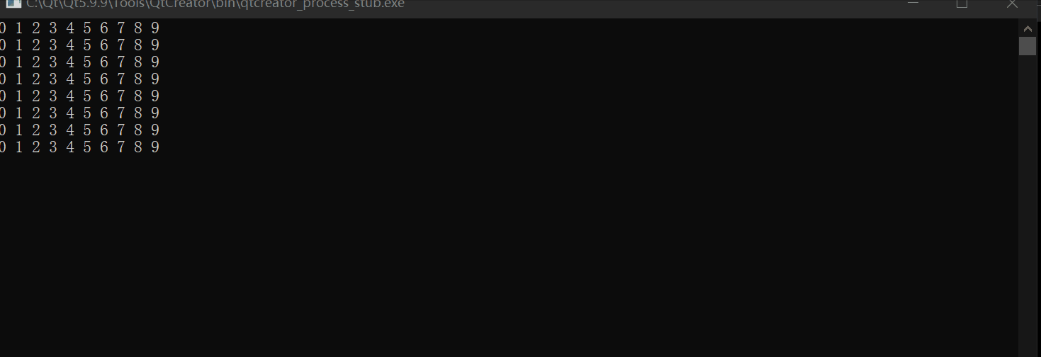This screenshot has width=1041, height=357.
Task: Close the qtcreator_process_stub.exe window
Action: [1013, 4]
